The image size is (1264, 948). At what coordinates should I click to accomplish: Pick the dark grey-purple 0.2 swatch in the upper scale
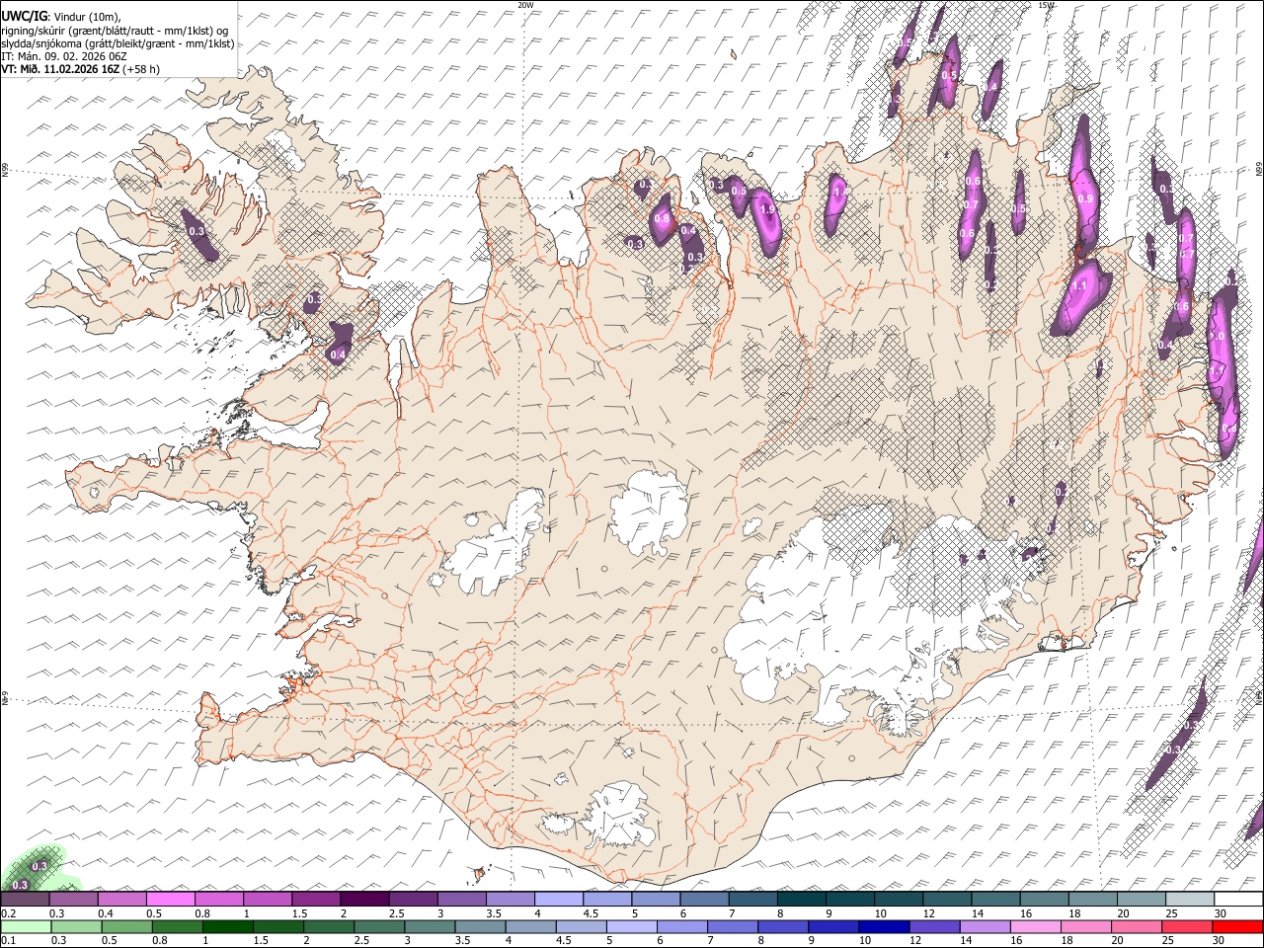(x=26, y=899)
